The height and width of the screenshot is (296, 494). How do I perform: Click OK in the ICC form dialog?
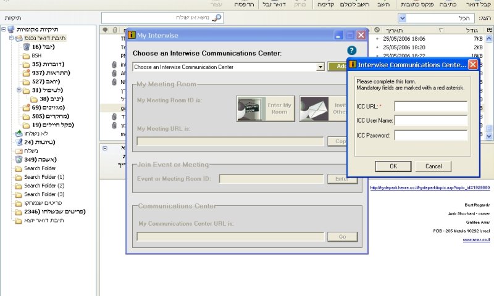pyautogui.click(x=393, y=166)
